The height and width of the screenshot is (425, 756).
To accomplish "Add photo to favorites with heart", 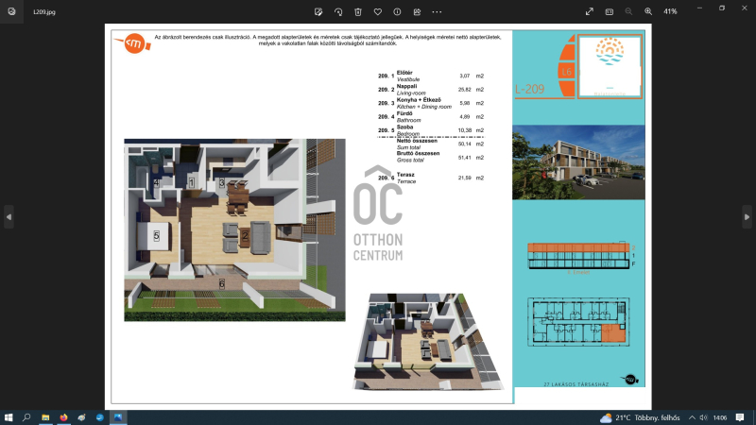I will [x=378, y=11].
